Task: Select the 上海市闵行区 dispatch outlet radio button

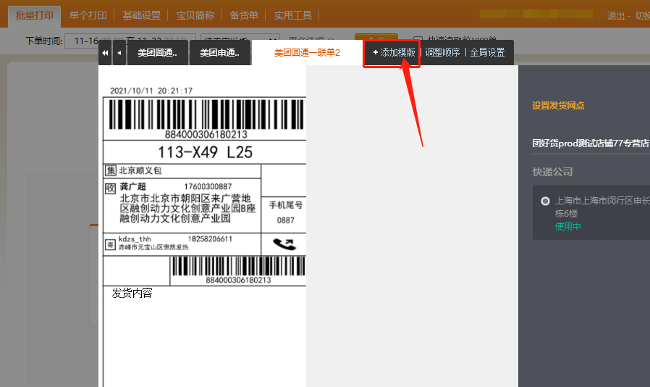Action: coord(545,201)
